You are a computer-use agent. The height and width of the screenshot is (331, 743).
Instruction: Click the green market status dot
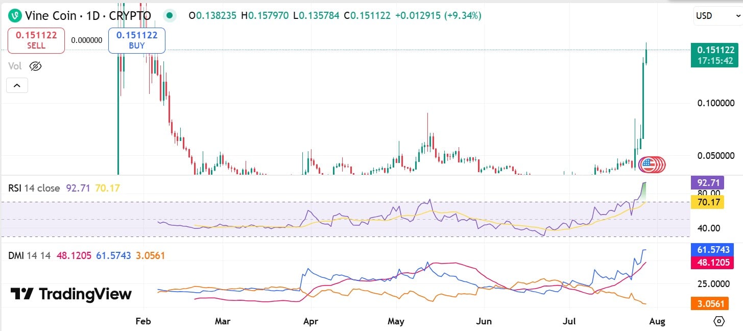coord(169,16)
